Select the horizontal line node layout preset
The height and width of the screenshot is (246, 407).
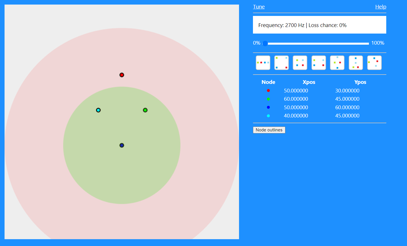pyautogui.click(x=263, y=63)
